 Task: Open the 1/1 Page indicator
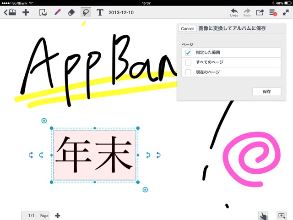coord(36,216)
